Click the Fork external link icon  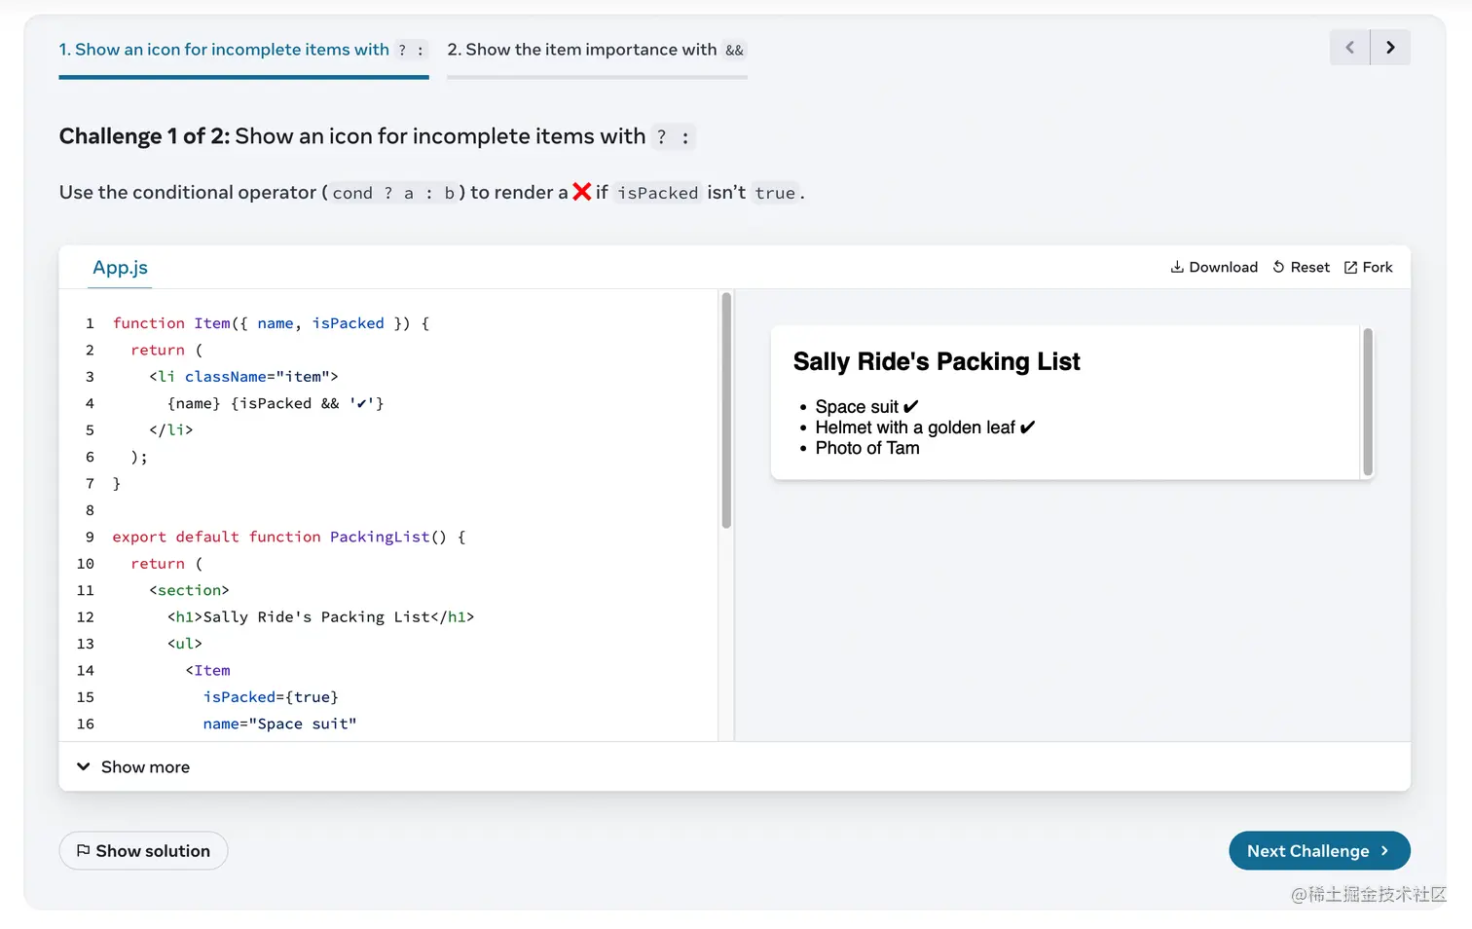pyautogui.click(x=1350, y=268)
